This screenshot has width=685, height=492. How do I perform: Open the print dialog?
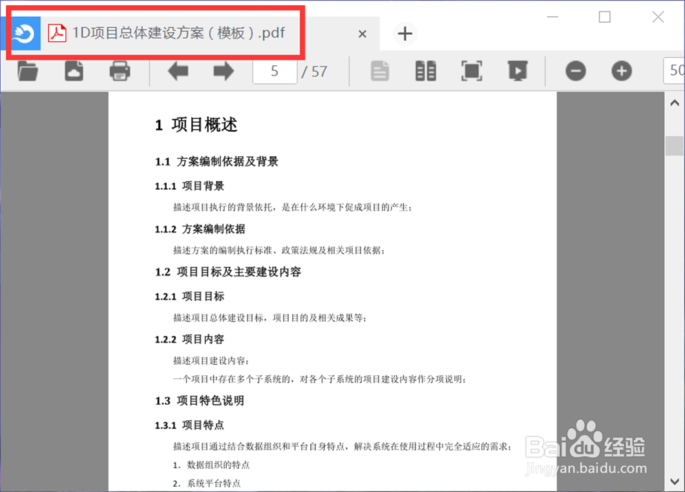tap(120, 71)
